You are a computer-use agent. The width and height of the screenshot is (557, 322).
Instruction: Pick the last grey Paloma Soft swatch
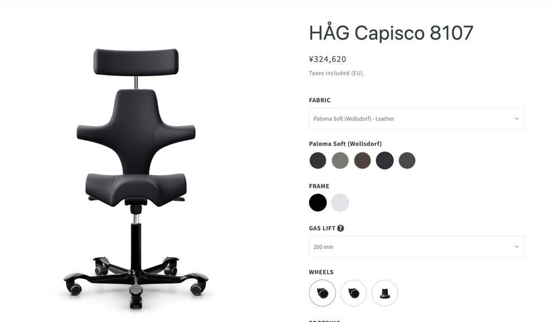pos(407,160)
